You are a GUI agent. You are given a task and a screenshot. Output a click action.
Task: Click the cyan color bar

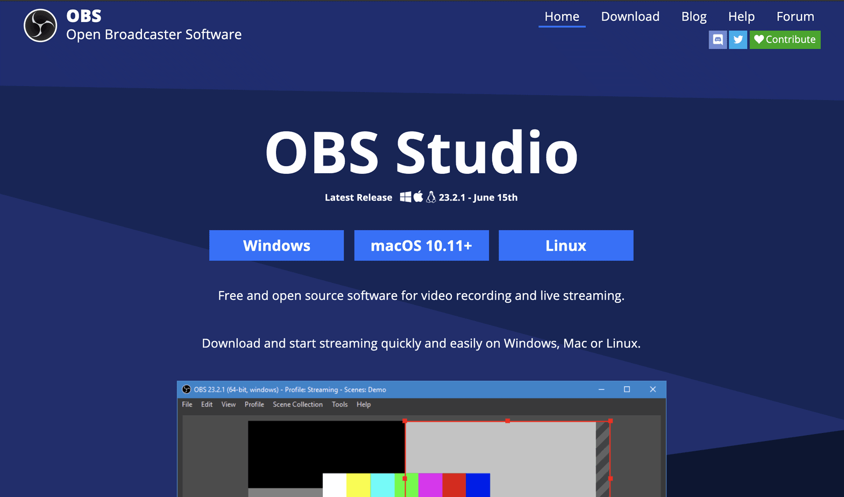tap(382, 485)
